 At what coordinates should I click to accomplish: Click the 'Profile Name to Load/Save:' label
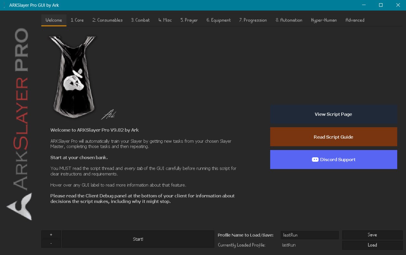246,235
